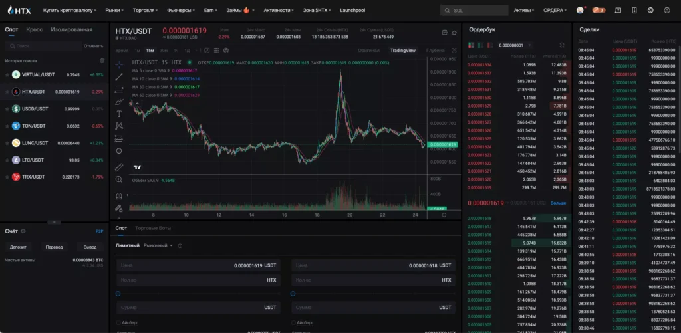Toggle favorite star for VIRTUAL/USDT
681x333 pixels.
click(7, 74)
